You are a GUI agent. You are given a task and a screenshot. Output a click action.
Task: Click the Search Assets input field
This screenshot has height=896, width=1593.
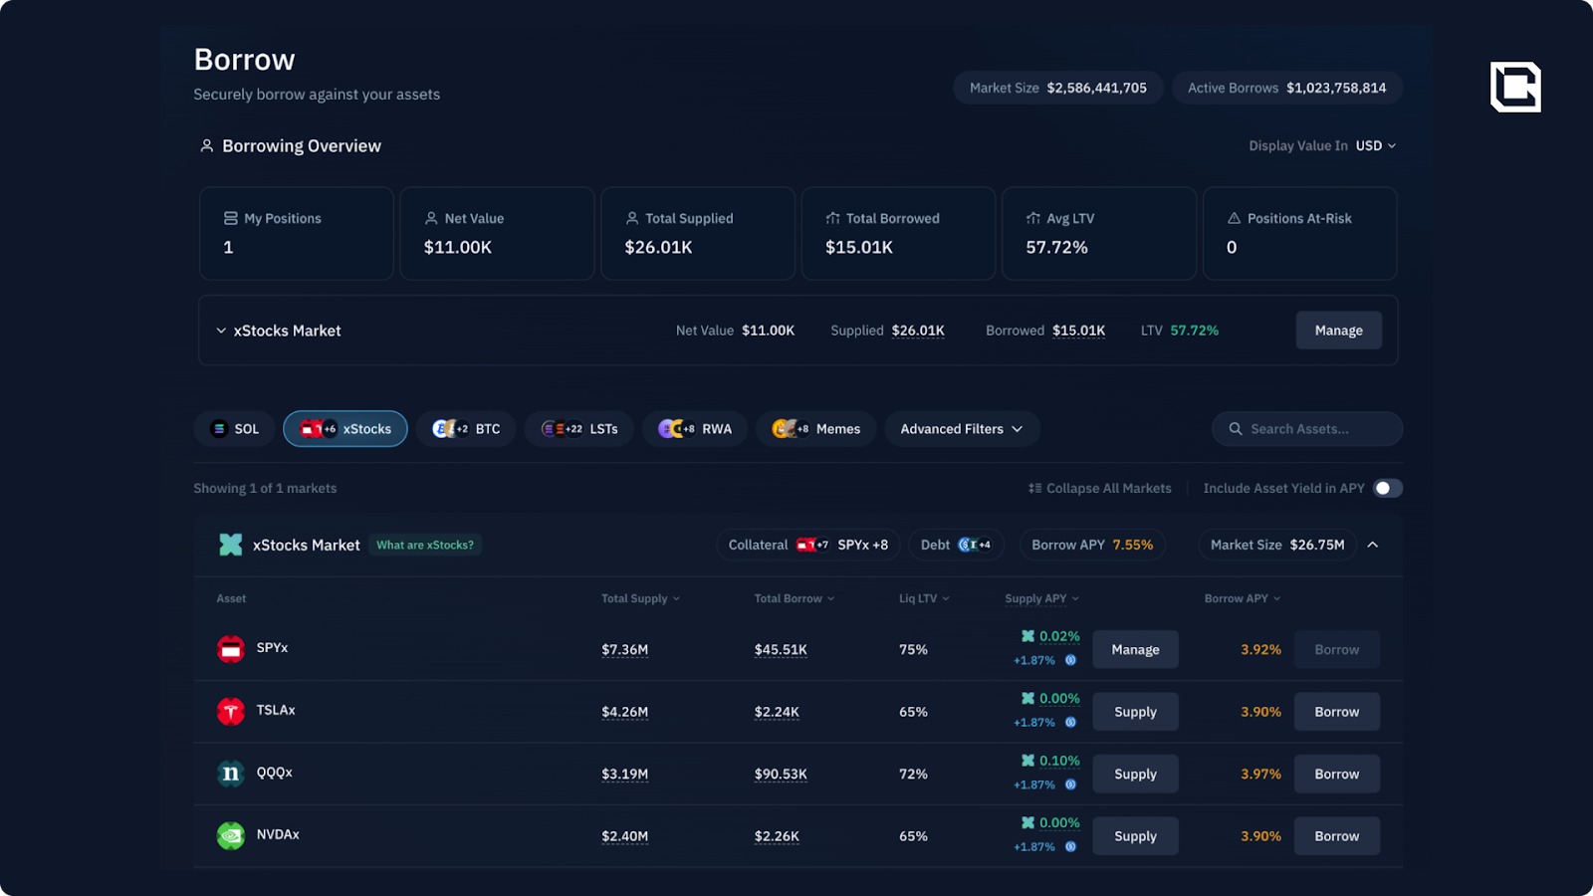[x=1306, y=429]
